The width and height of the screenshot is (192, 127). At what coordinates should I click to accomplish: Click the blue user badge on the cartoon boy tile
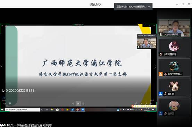click(x=161, y=113)
